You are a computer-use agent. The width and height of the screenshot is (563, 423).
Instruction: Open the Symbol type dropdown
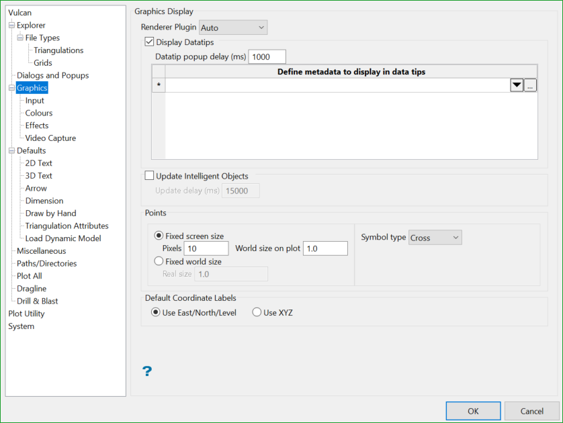[x=435, y=238]
